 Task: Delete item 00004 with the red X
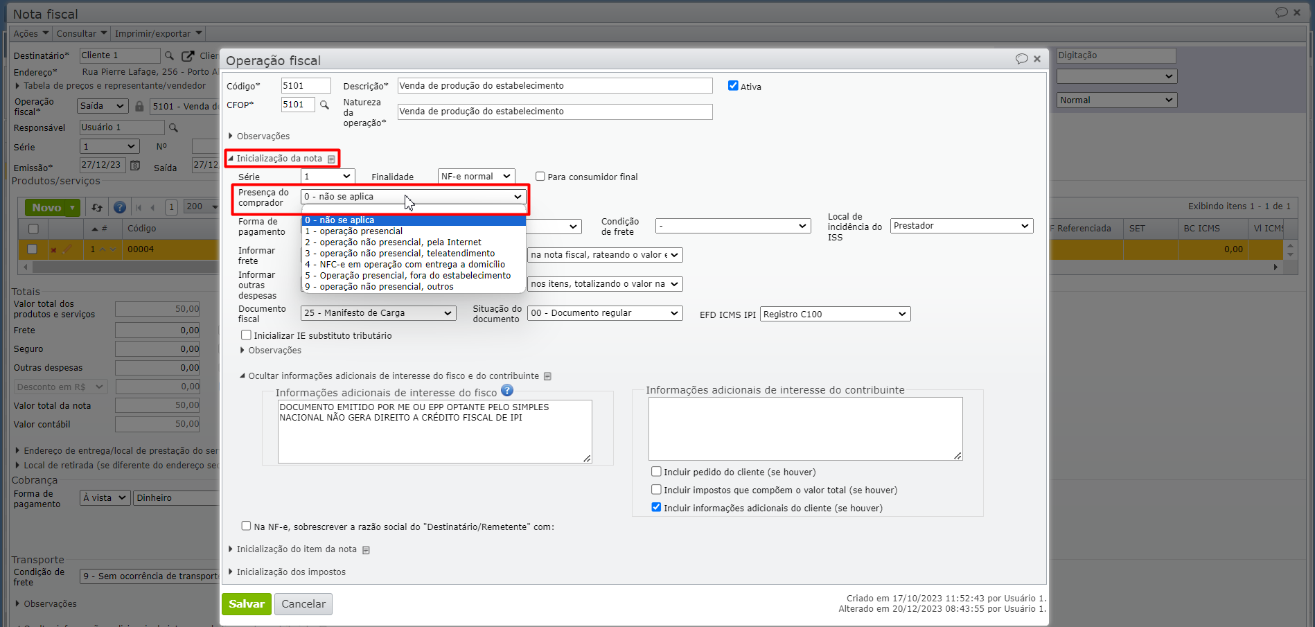click(x=53, y=249)
